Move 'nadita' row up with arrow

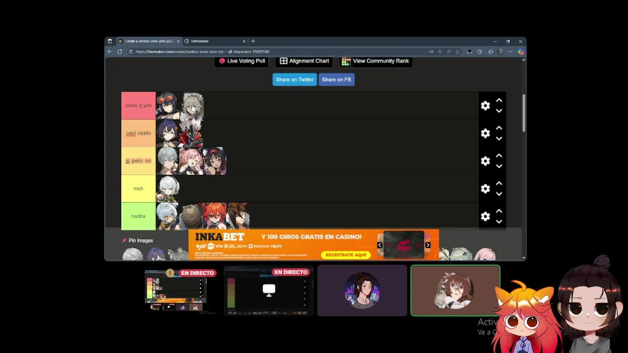(x=499, y=211)
